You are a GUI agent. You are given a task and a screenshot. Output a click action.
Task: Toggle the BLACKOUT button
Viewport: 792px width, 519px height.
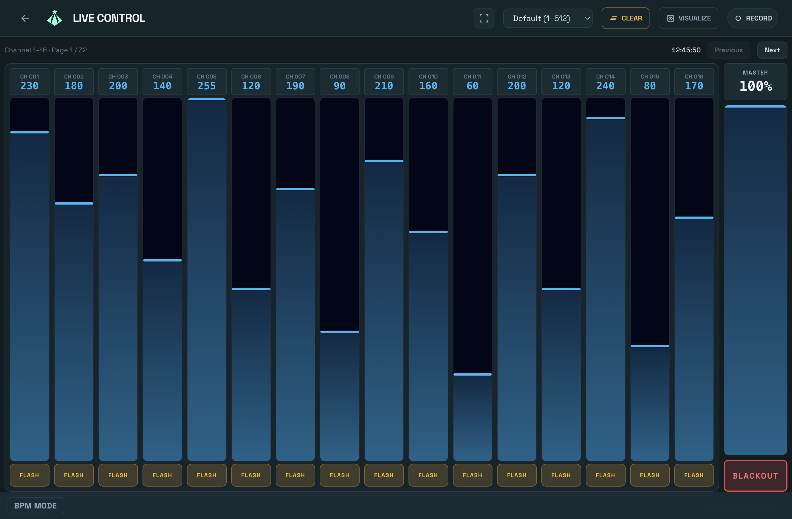click(x=755, y=475)
